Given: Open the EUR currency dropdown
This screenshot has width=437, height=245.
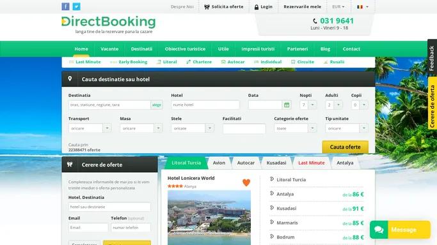Looking at the screenshot, I should pos(338,6).
